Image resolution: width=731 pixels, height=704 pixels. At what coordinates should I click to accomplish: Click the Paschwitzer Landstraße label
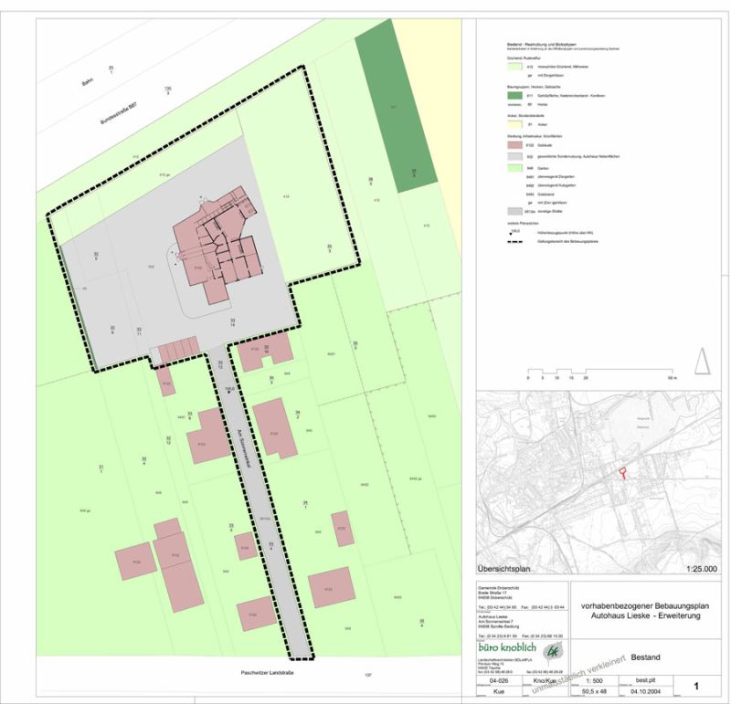pos(267,673)
